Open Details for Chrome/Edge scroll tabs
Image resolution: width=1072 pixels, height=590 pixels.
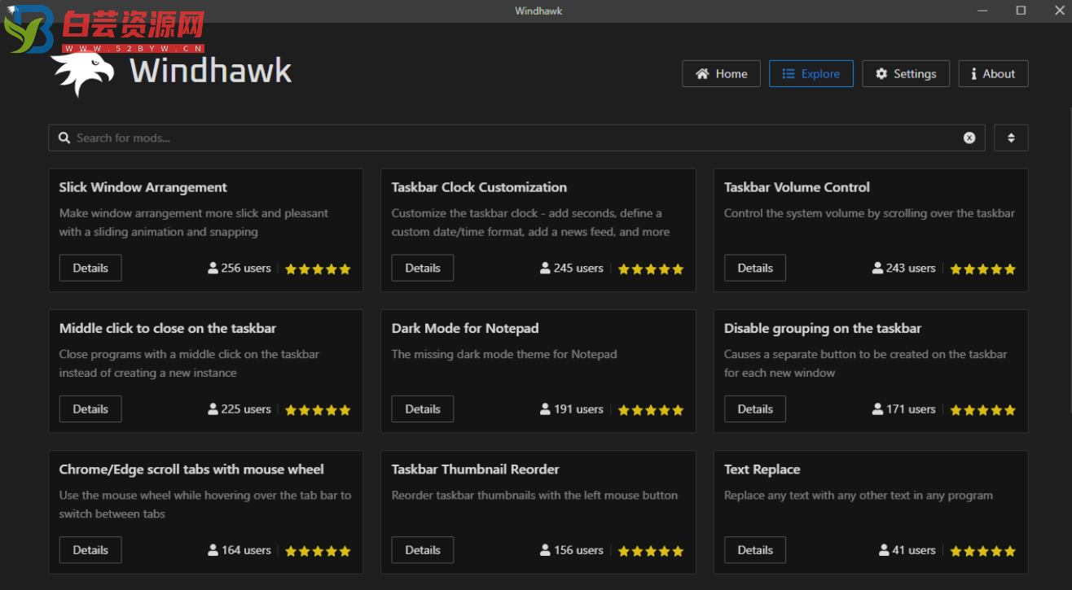pos(90,549)
